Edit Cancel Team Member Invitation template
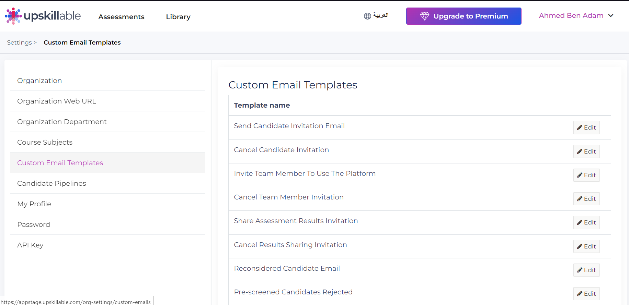Screen dimensions: 629x305 pyautogui.click(x=586, y=199)
